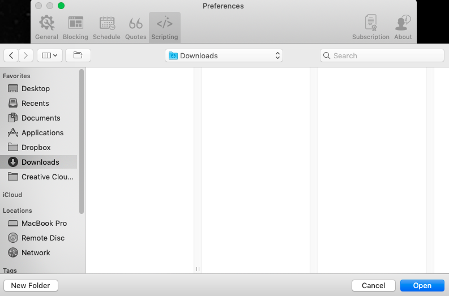Open the General preferences tab
This screenshot has height=296, width=449.
[x=46, y=28]
